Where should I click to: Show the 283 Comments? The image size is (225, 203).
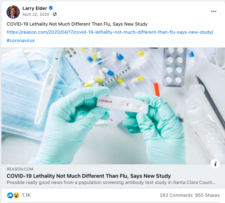tap(176, 195)
